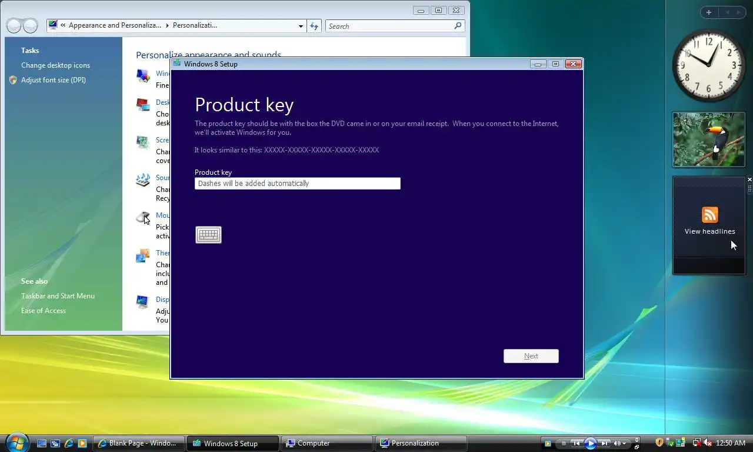This screenshot has height=452, width=753.
Task: Open Ease of Access link
Action: point(44,311)
